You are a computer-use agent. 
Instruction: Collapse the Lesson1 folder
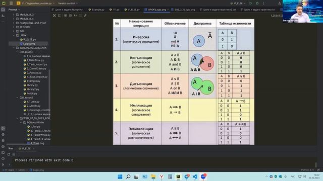17,52
